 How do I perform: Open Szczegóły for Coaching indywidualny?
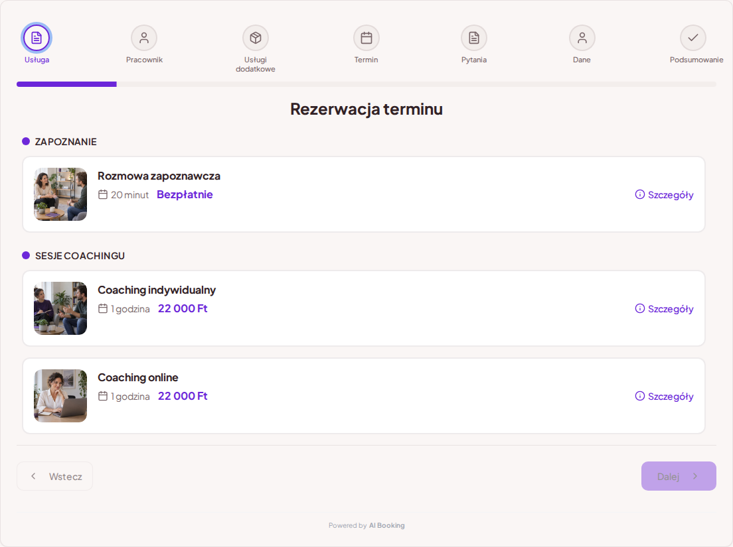click(664, 308)
